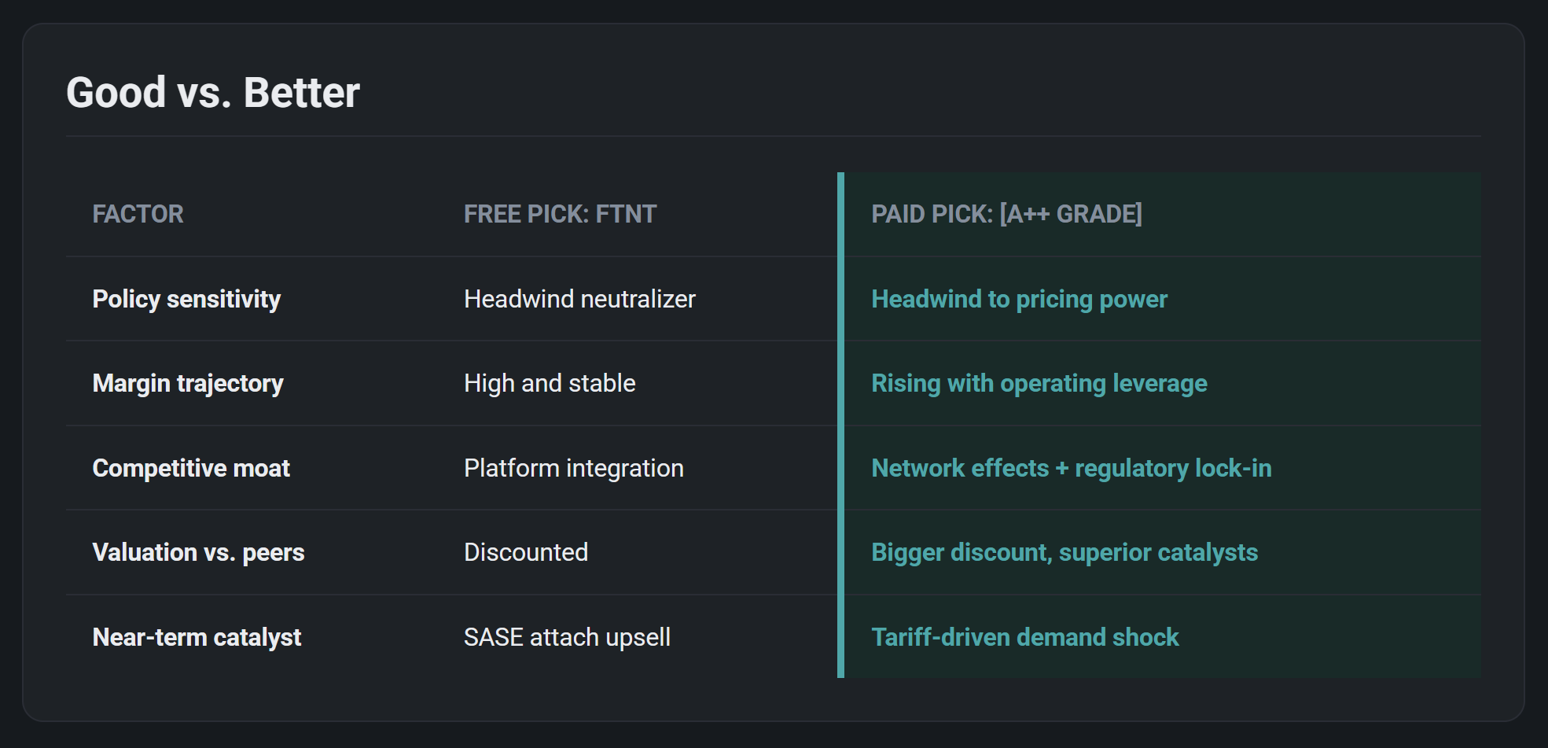Click the "Platform integration" cell
The image size is (1548, 748).
click(x=573, y=468)
